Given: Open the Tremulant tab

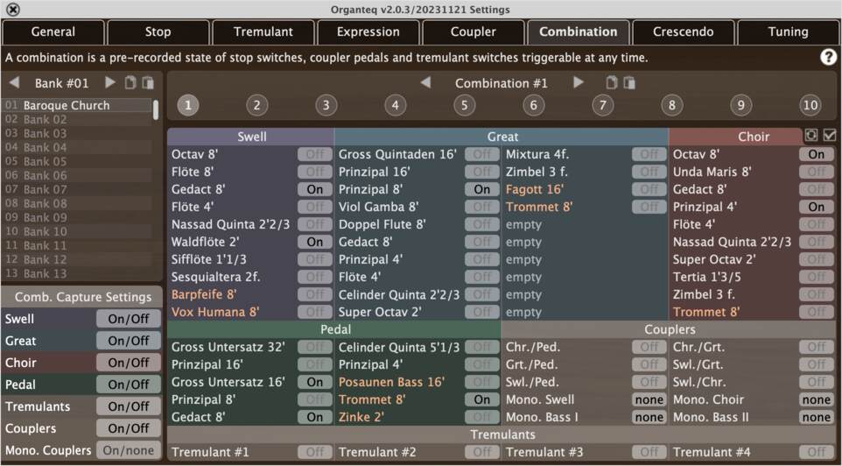Looking at the screenshot, I should pos(263,32).
